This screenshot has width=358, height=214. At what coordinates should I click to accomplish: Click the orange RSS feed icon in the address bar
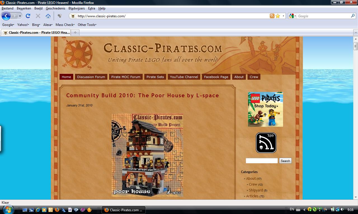click(x=272, y=16)
